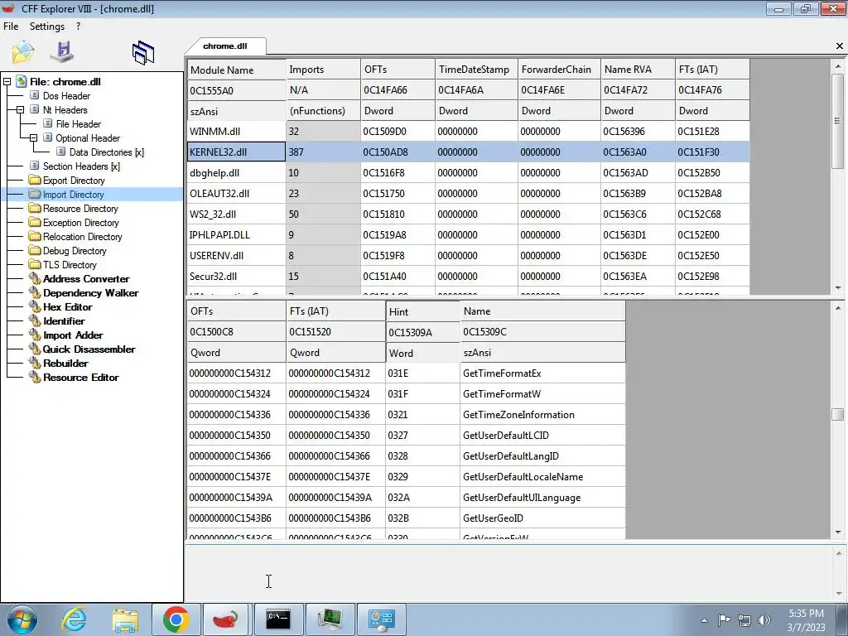The width and height of the screenshot is (848, 636).
Task: Open the Command Prompt taskbar button
Action: [x=278, y=619]
